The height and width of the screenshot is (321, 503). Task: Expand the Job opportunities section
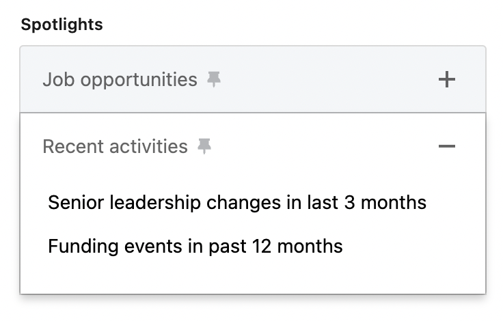pyautogui.click(x=446, y=80)
